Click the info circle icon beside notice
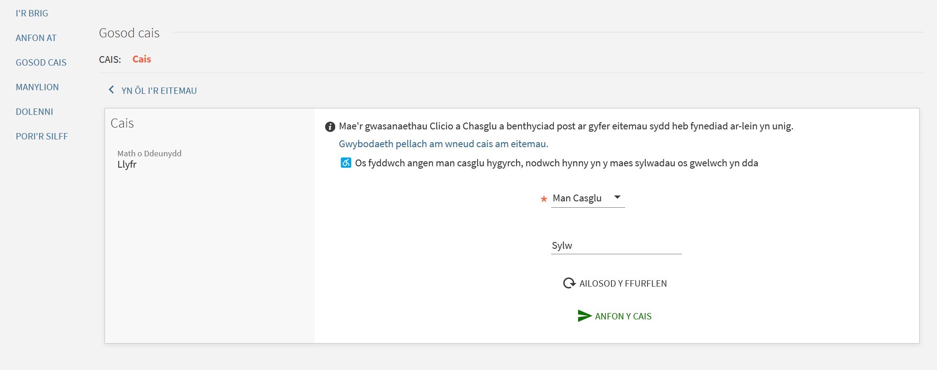The width and height of the screenshot is (937, 370). pos(330,127)
